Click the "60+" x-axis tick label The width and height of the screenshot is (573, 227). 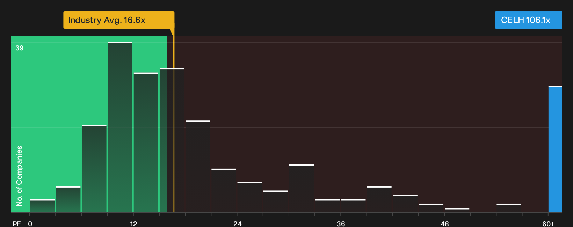pos(549,224)
